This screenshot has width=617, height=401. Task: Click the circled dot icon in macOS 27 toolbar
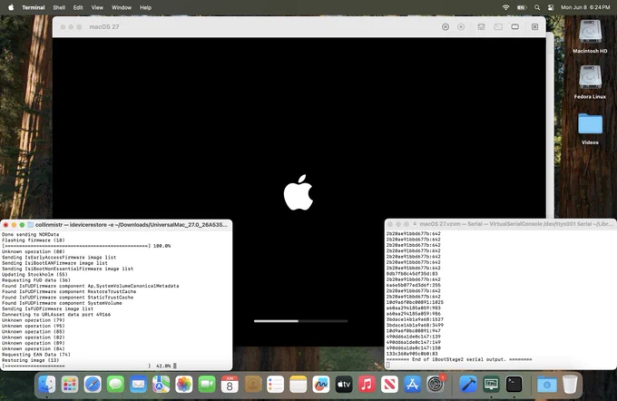[x=461, y=26]
